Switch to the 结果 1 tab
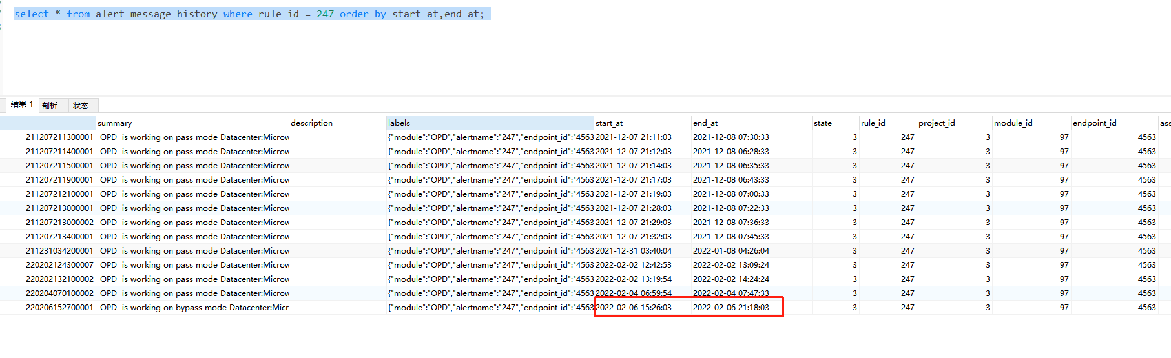The height and width of the screenshot is (358, 1171). pos(22,104)
